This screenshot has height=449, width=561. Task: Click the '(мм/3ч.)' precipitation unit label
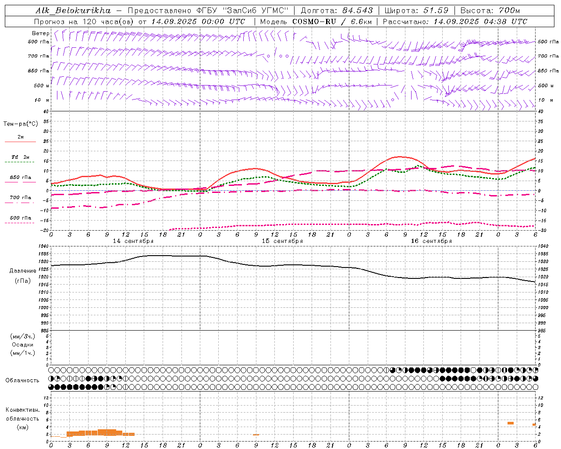point(23,336)
